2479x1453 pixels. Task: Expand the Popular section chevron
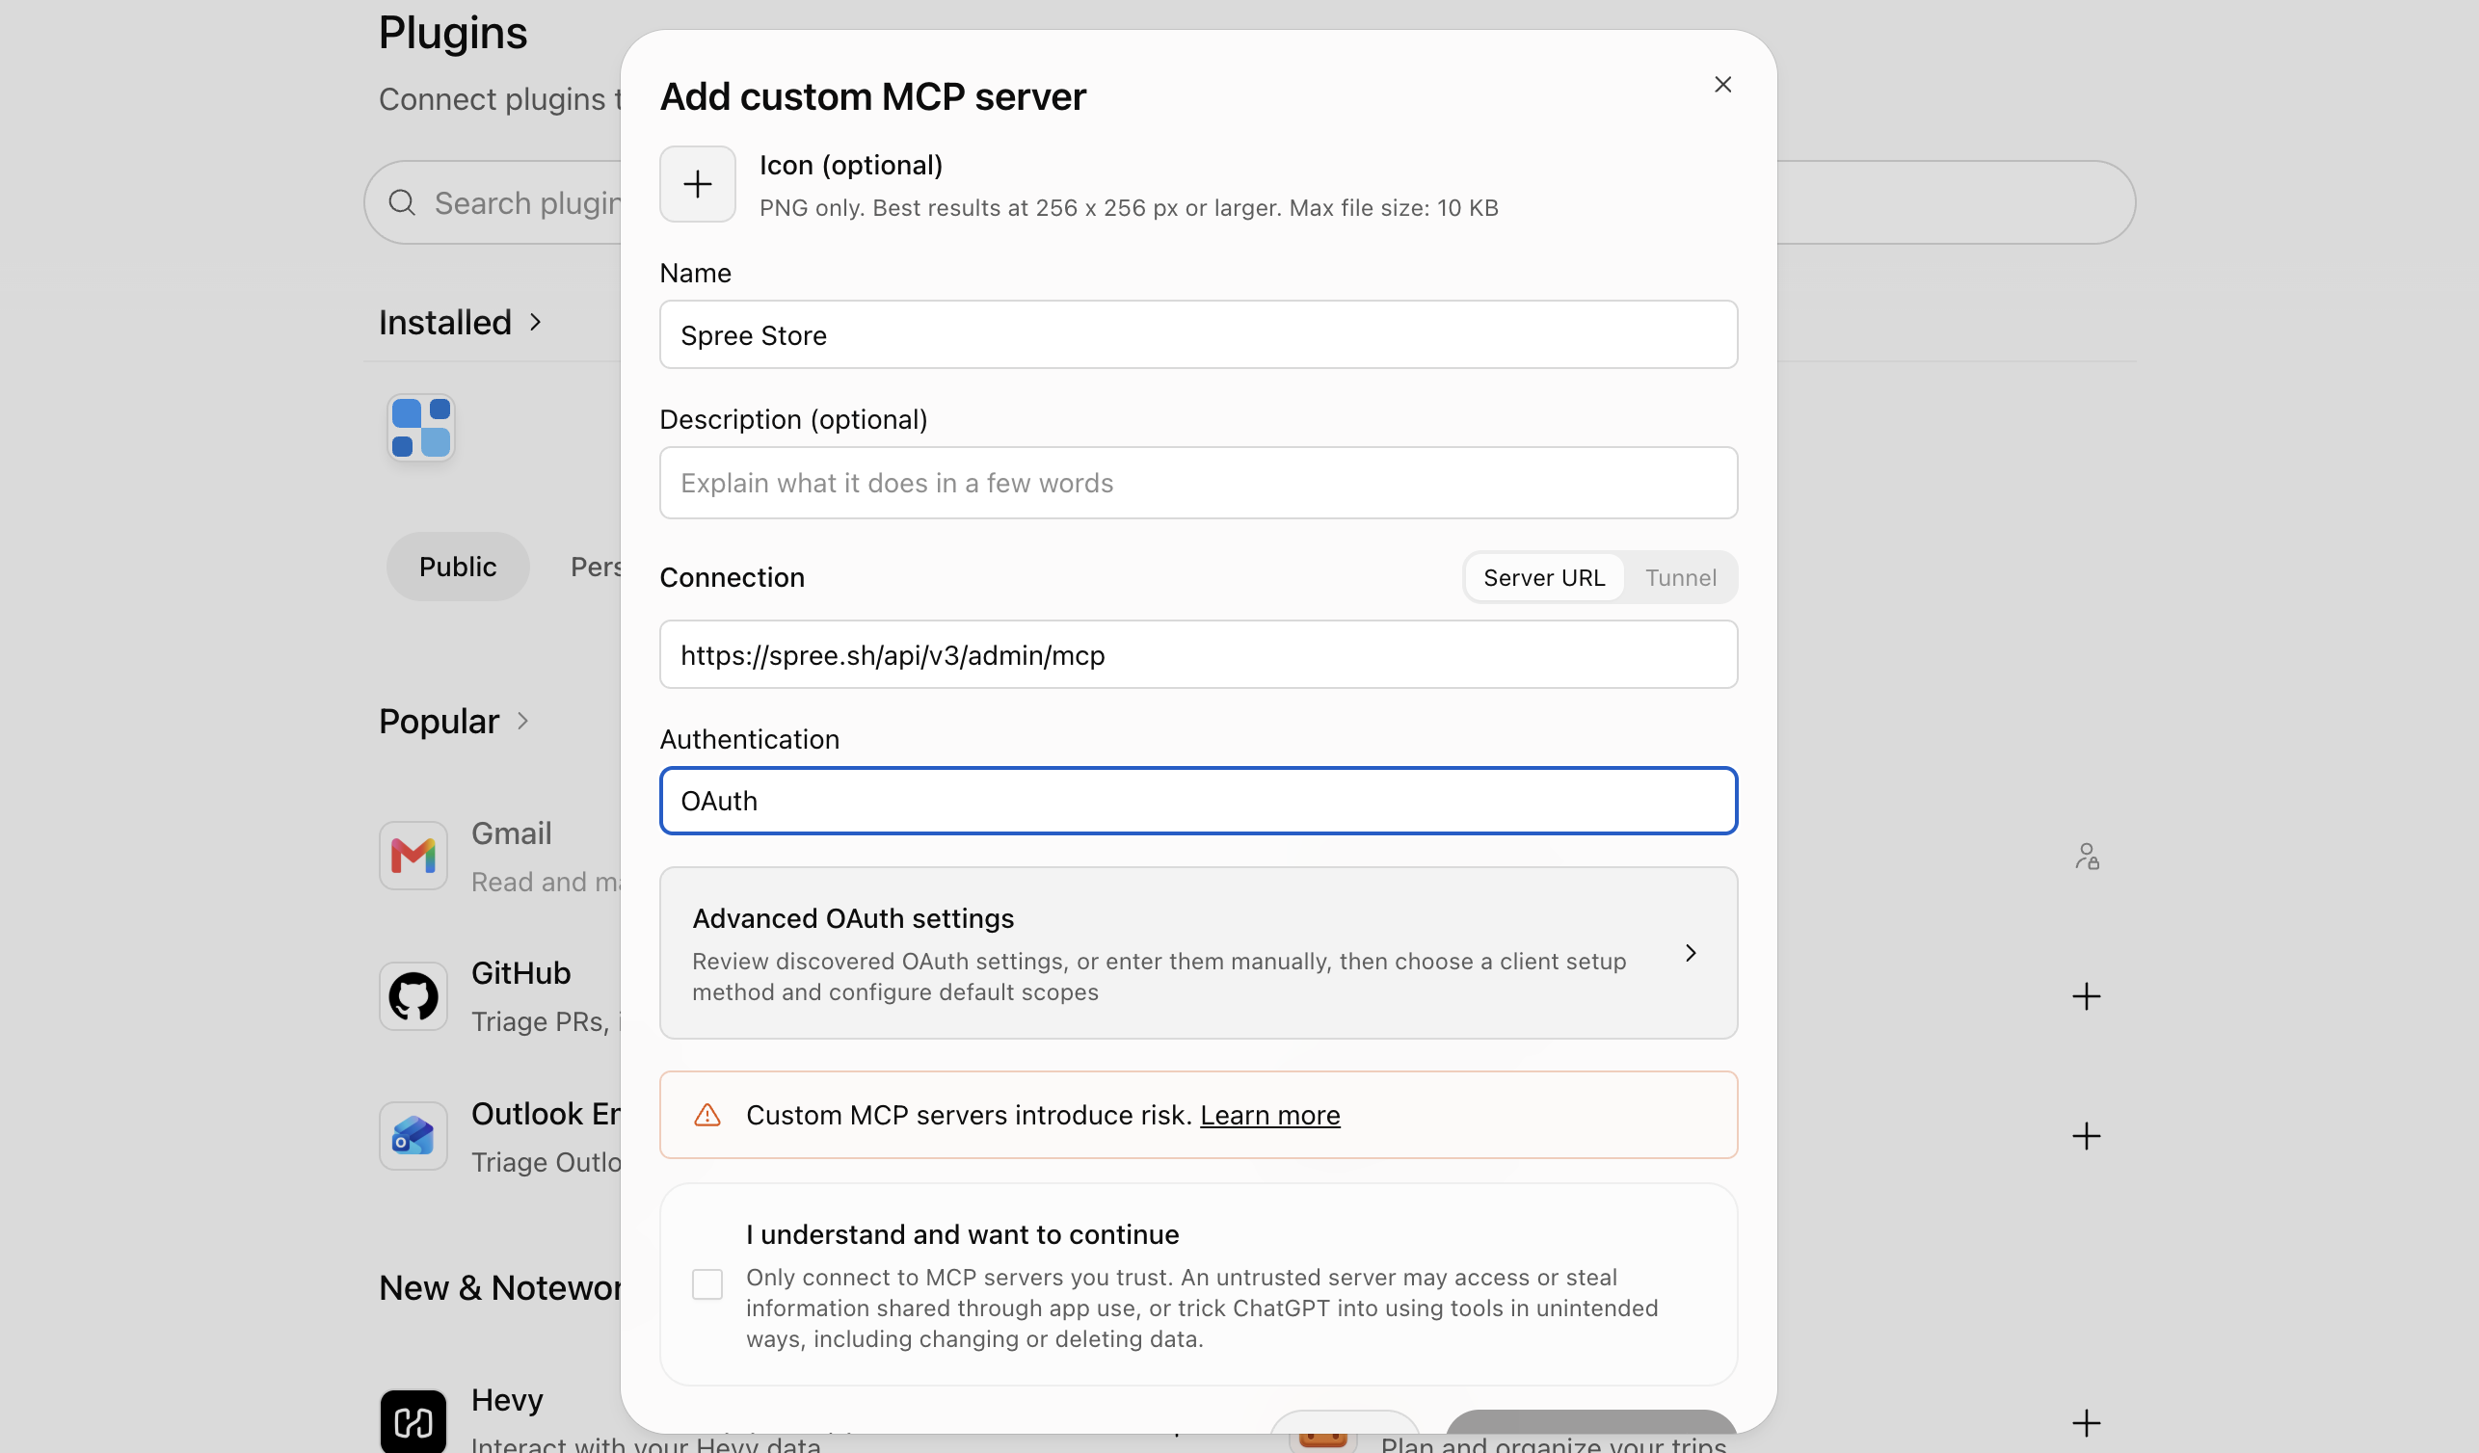coord(522,722)
